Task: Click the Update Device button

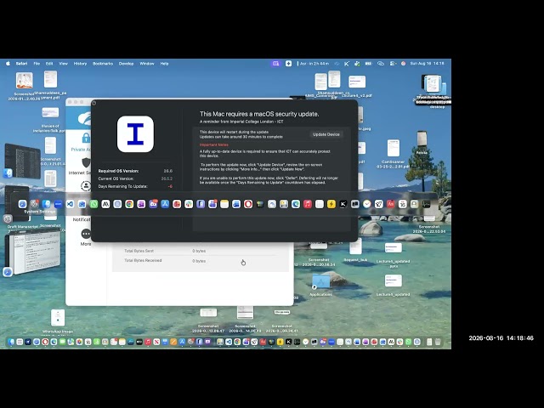Action: [x=326, y=134]
